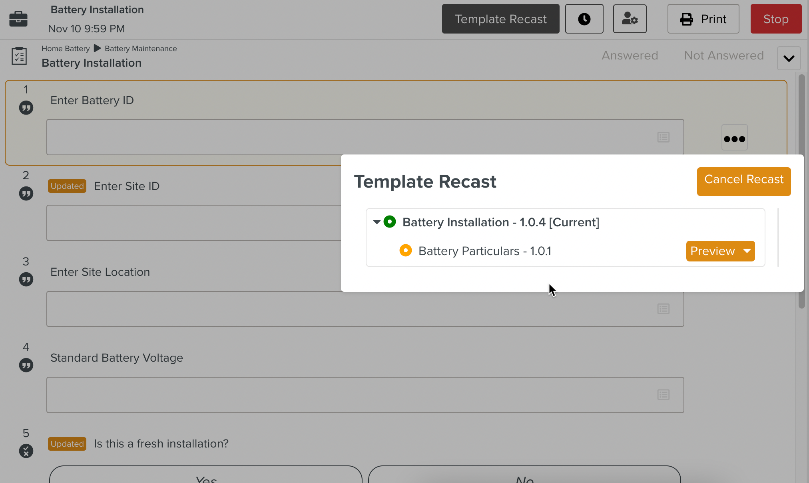Click the checklist clipboard icon
The image size is (809, 483).
19,56
